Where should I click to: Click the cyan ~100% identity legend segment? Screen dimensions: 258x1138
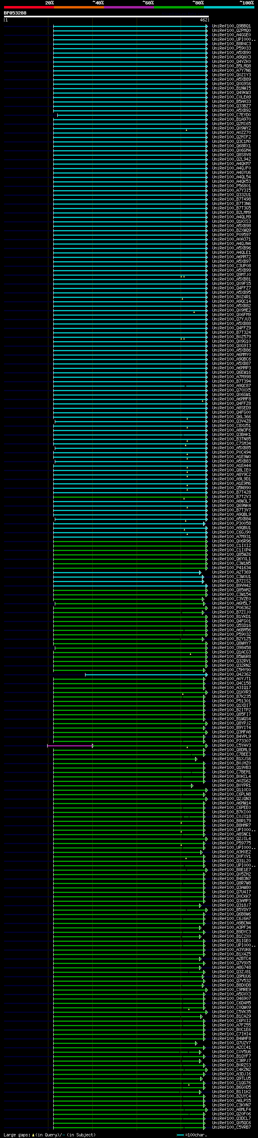(229, 7)
